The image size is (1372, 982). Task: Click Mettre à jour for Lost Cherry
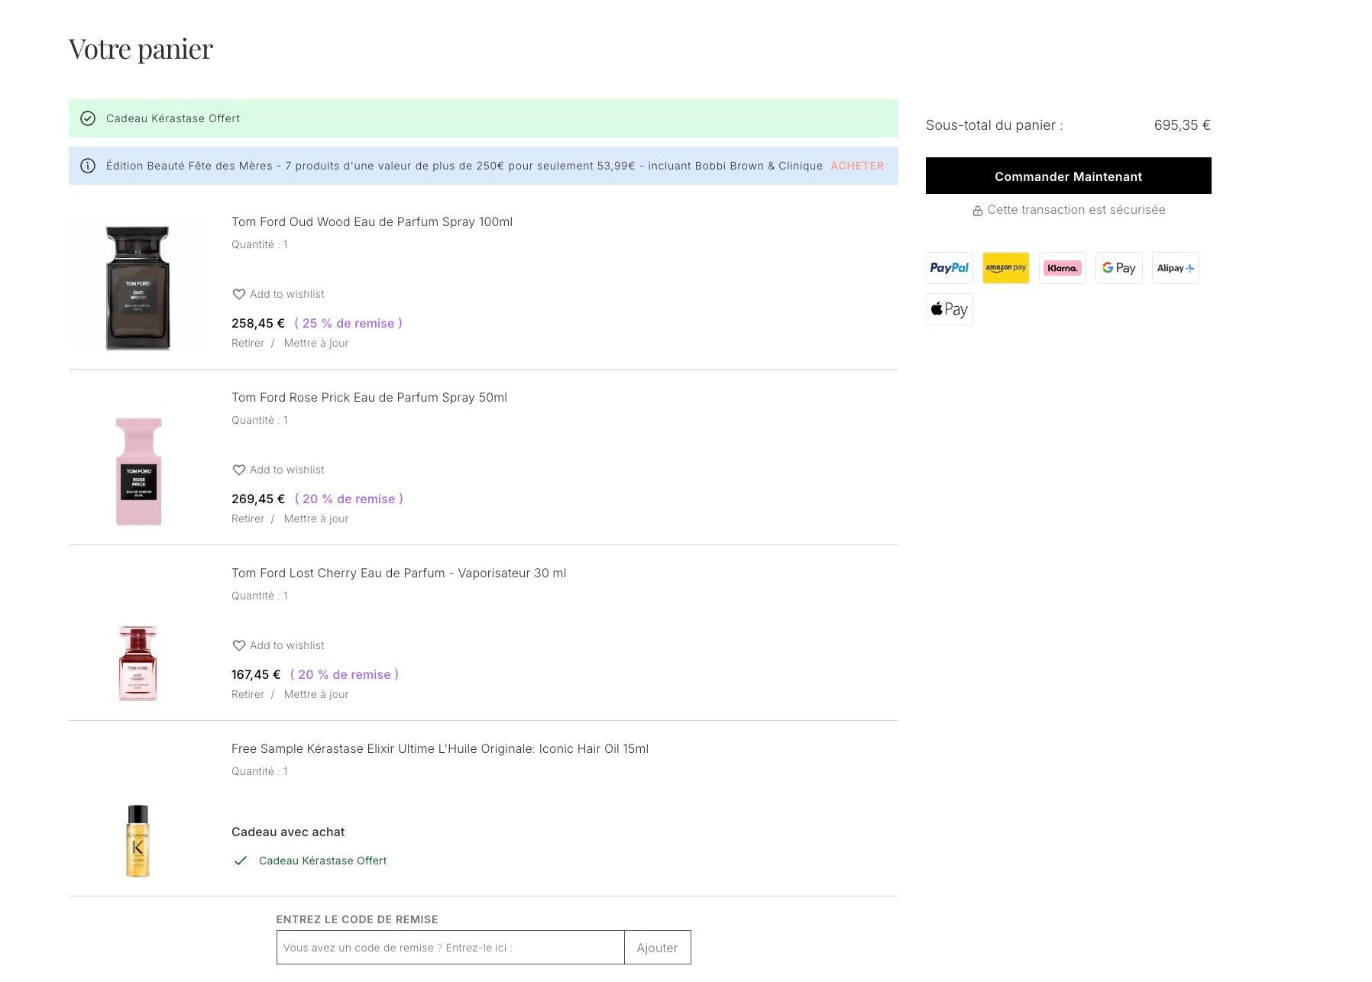coord(316,694)
